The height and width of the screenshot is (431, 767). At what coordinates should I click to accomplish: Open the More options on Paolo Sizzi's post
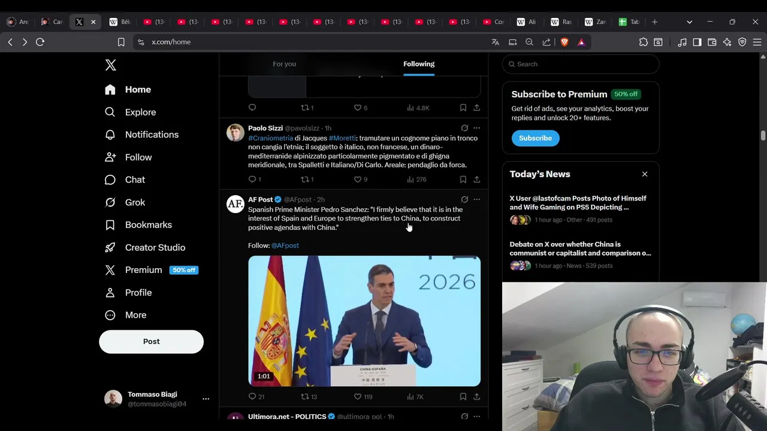point(476,128)
